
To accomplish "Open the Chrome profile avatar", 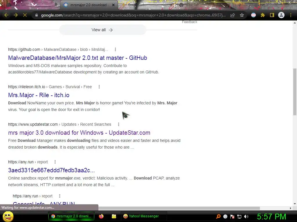I will pos(281,15).
